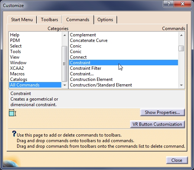
Task: Click Categories list scroll down arrow
Action: click(65, 85)
